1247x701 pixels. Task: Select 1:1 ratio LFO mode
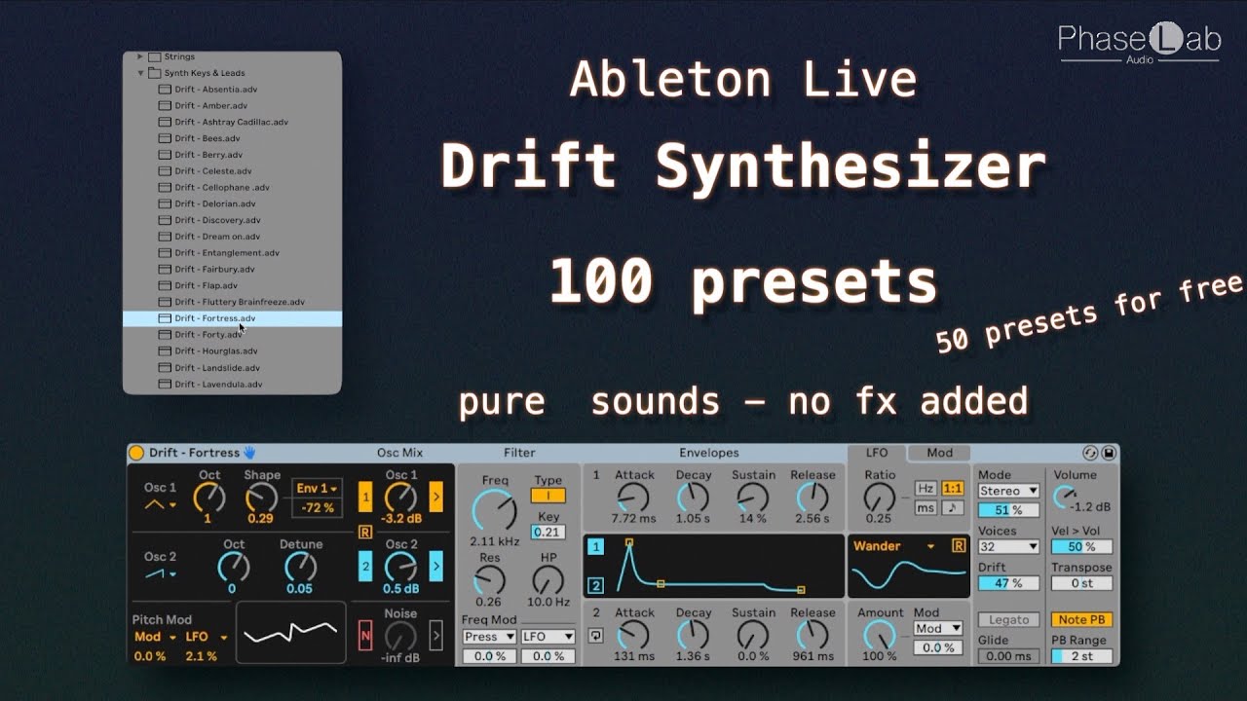pyautogui.click(x=953, y=489)
